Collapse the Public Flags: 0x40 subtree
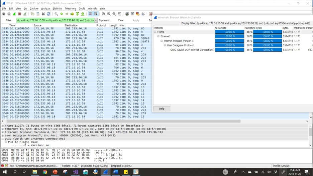 [6, 142]
